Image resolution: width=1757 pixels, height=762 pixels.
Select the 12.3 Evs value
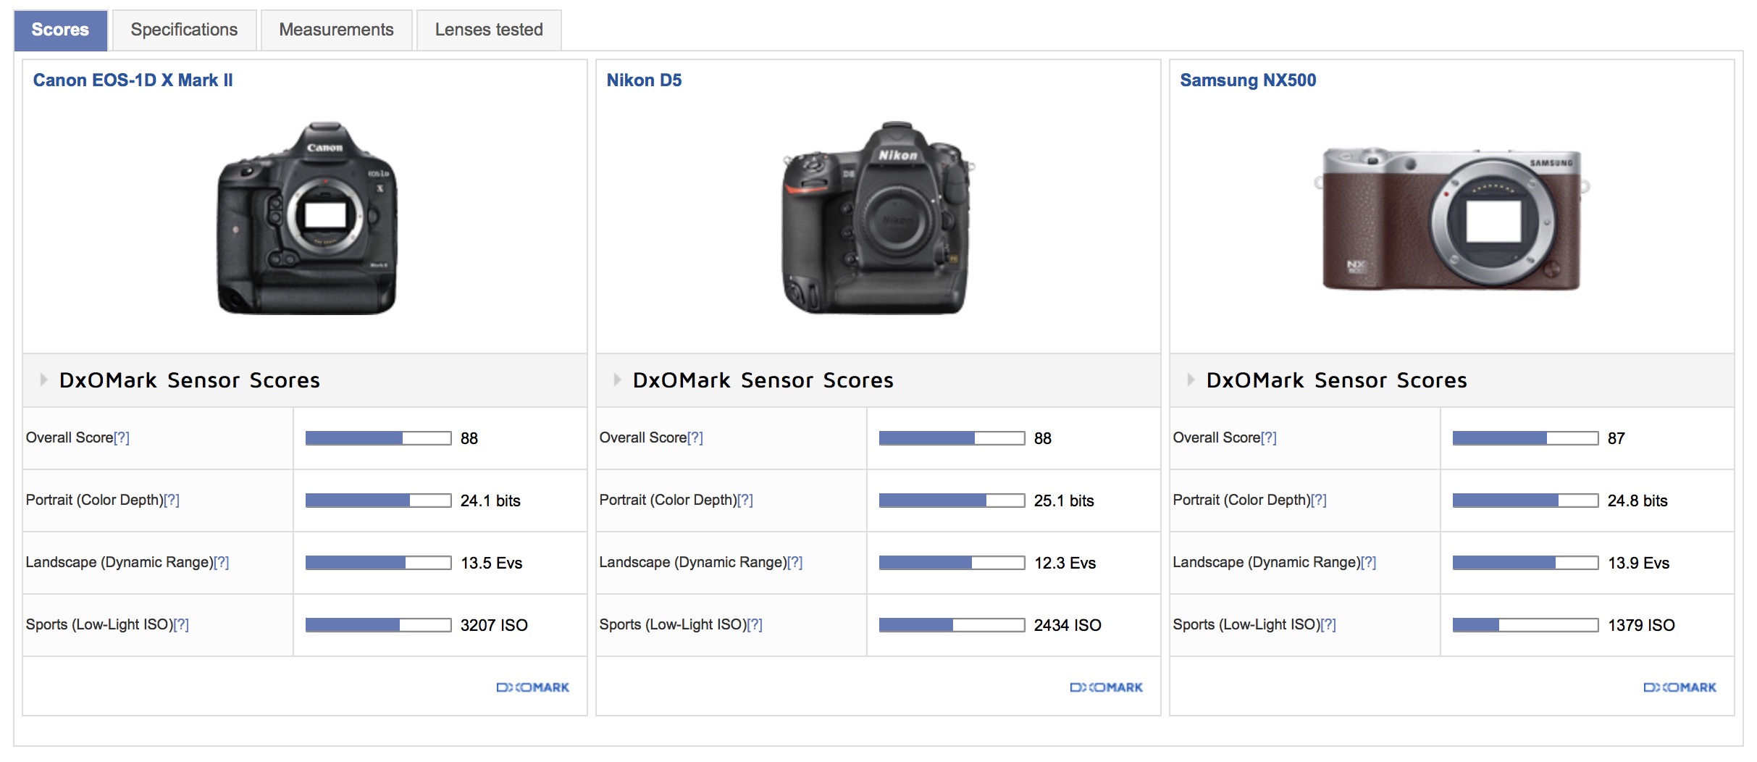pyautogui.click(x=1065, y=563)
